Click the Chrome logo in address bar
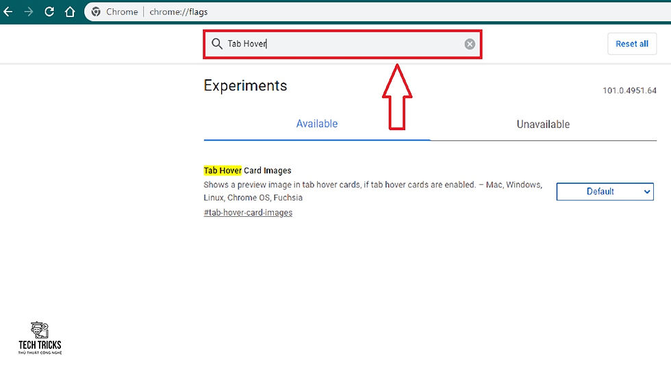 click(x=97, y=12)
